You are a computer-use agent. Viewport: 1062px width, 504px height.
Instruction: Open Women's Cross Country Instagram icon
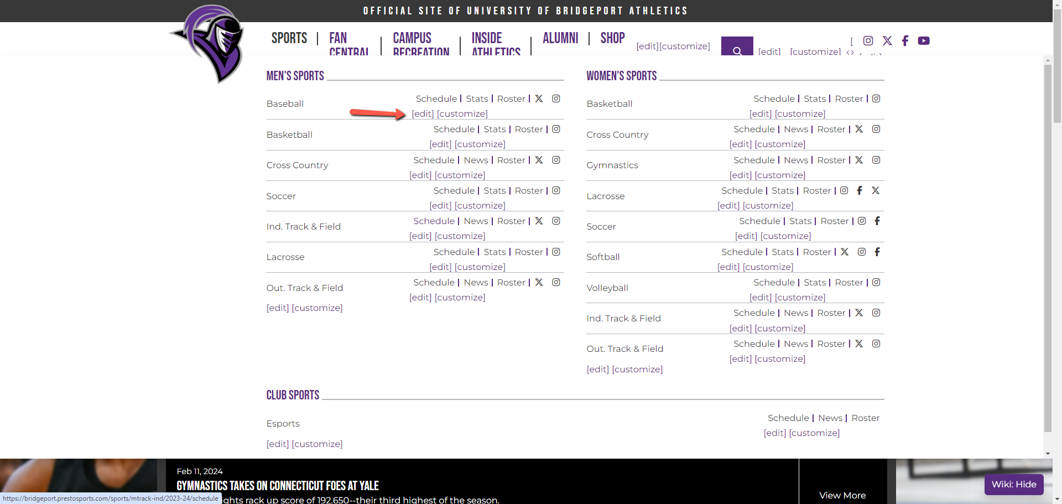876,129
